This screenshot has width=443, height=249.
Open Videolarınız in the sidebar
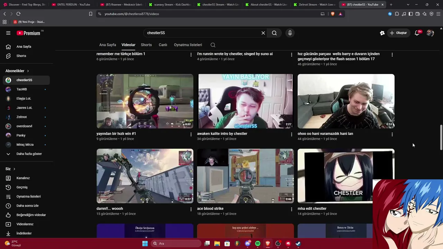click(x=26, y=224)
